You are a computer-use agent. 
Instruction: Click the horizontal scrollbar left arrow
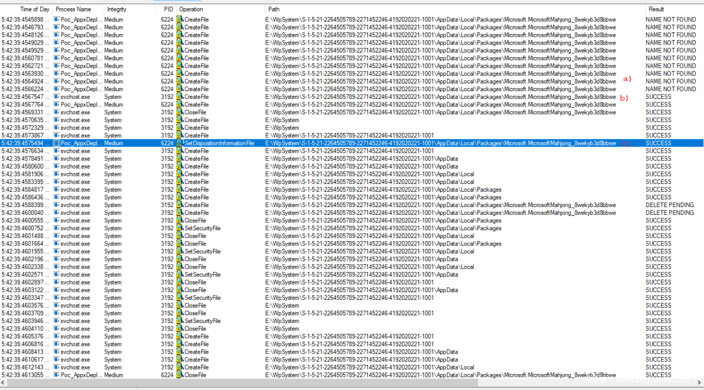tap(3, 382)
